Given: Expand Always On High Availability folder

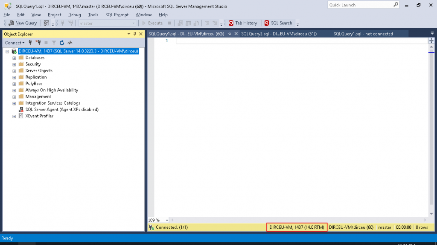Looking at the screenshot, I should [14, 90].
